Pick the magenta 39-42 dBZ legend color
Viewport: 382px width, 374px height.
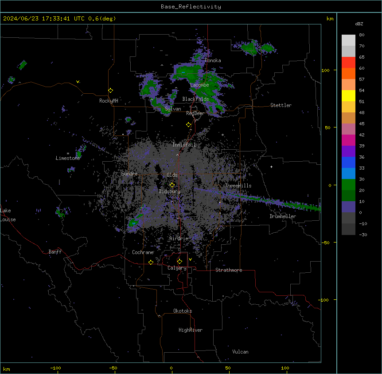348,140
